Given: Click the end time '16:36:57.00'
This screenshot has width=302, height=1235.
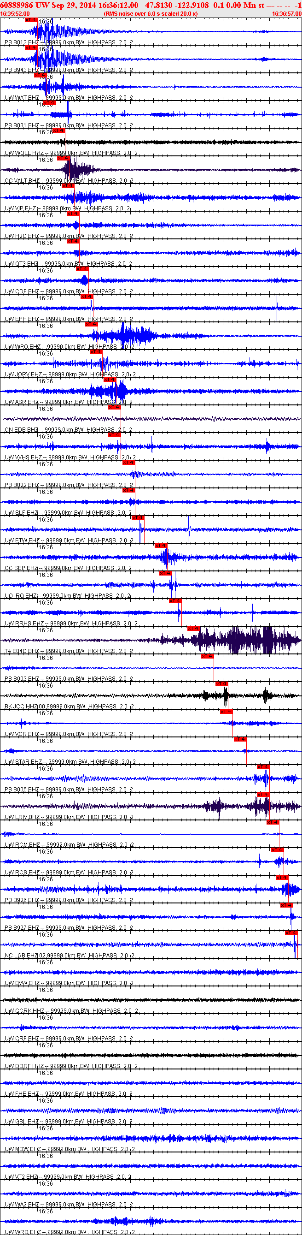Looking at the screenshot, I should tap(287, 14).
